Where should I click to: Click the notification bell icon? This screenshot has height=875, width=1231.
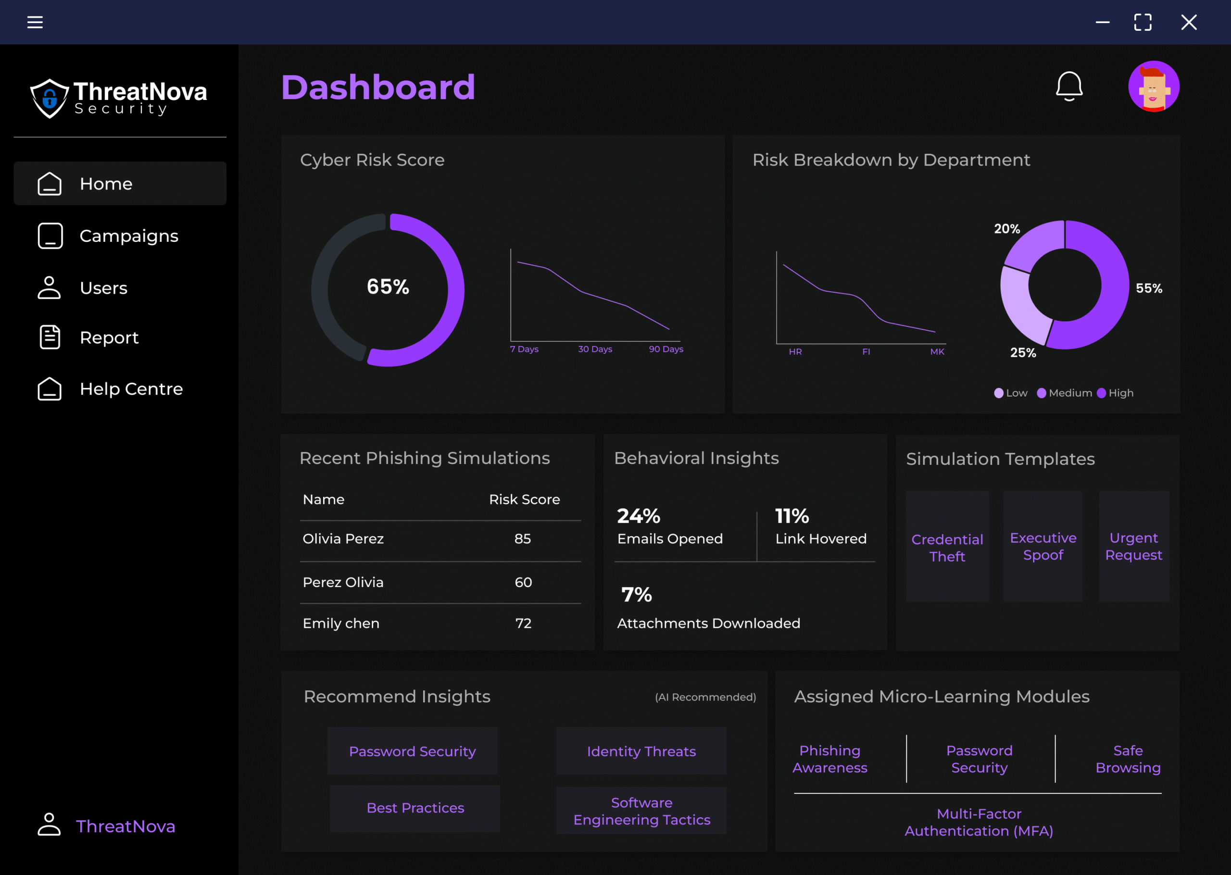click(x=1069, y=86)
